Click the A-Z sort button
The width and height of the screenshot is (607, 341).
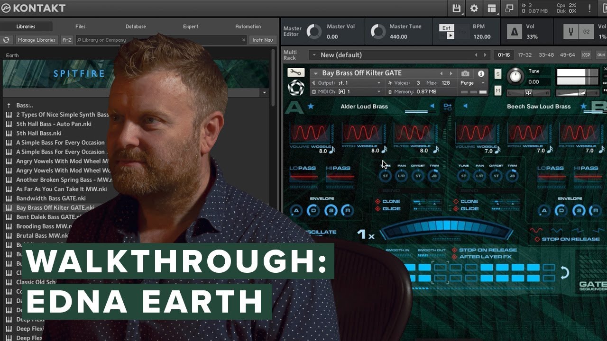click(67, 40)
